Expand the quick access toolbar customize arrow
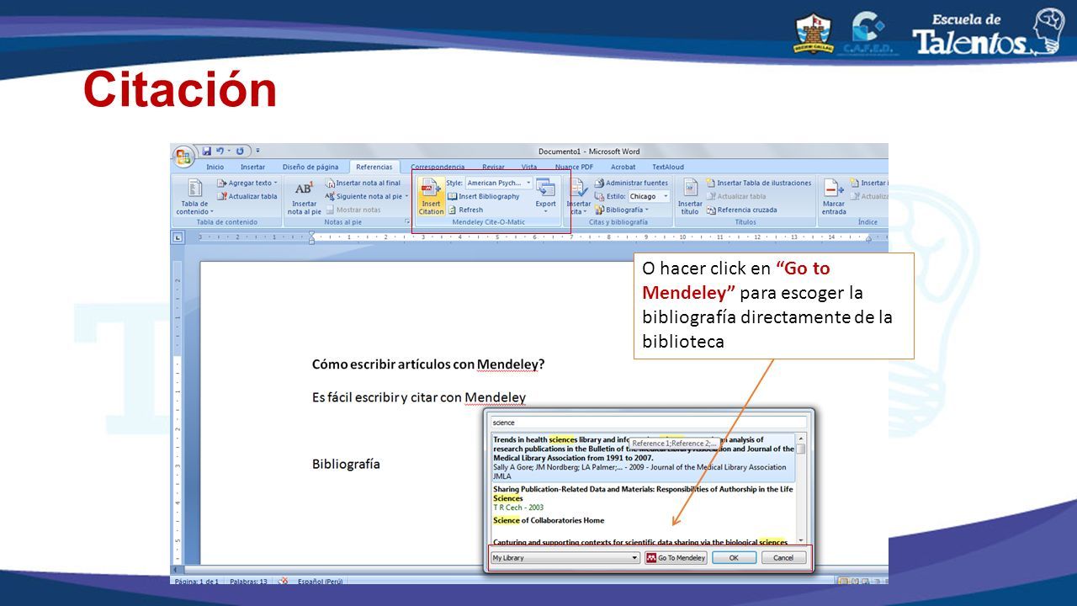The height and width of the screenshot is (606, 1077). (257, 151)
